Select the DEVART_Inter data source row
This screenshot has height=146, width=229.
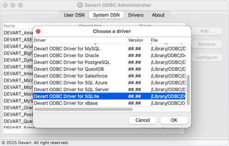click(18, 74)
